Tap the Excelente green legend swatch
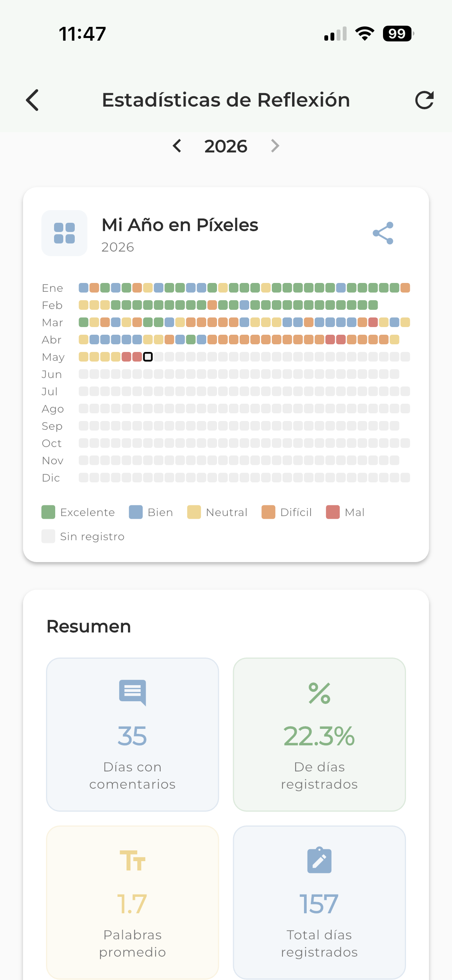 (48, 512)
